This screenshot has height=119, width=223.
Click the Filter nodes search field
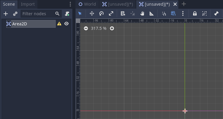[41, 14]
